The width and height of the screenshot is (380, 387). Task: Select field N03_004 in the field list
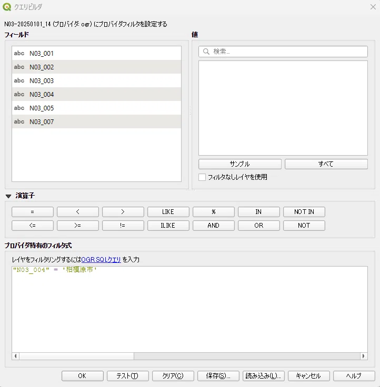coord(96,94)
